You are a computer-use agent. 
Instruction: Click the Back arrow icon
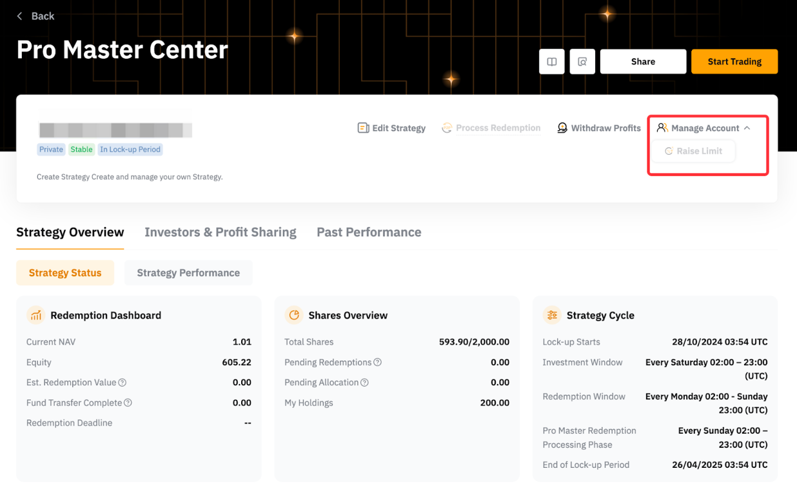click(x=20, y=16)
